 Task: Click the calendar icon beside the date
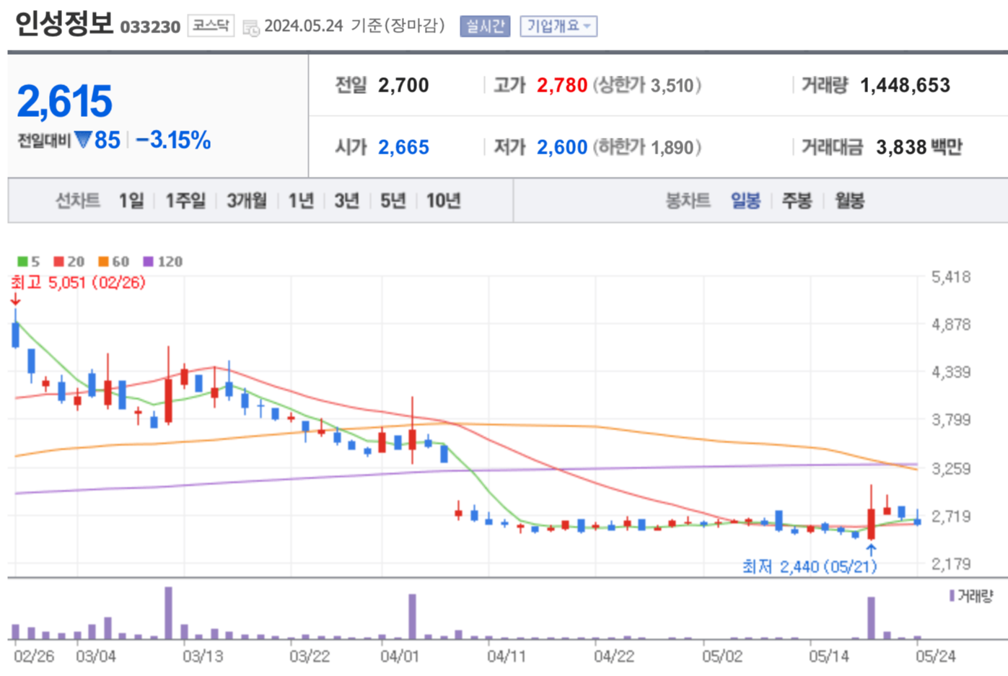point(250,28)
